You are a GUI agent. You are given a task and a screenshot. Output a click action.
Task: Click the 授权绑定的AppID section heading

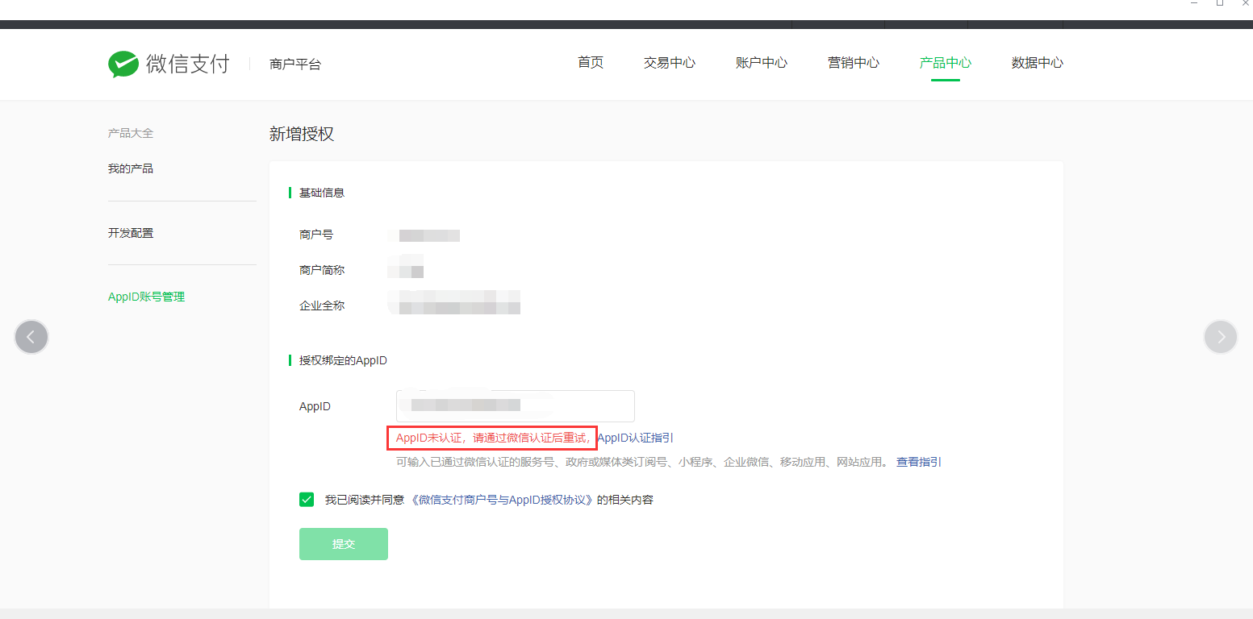[343, 360]
